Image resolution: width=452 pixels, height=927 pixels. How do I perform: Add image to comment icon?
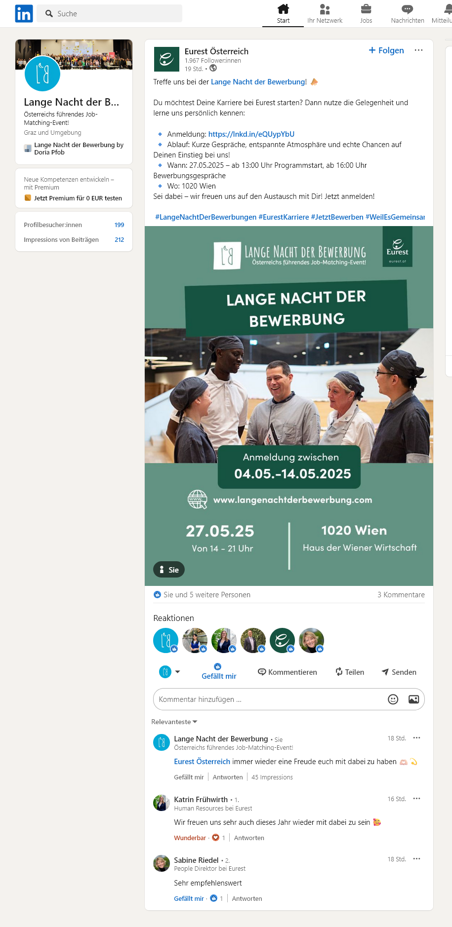414,699
